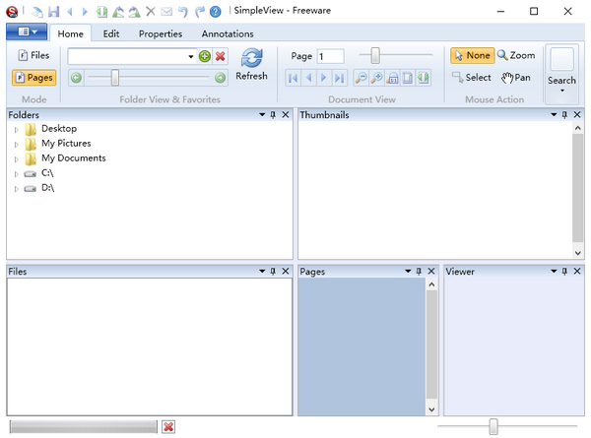The height and width of the screenshot is (438, 591).
Task: Switch mode to Files
Action: (33, 56)
